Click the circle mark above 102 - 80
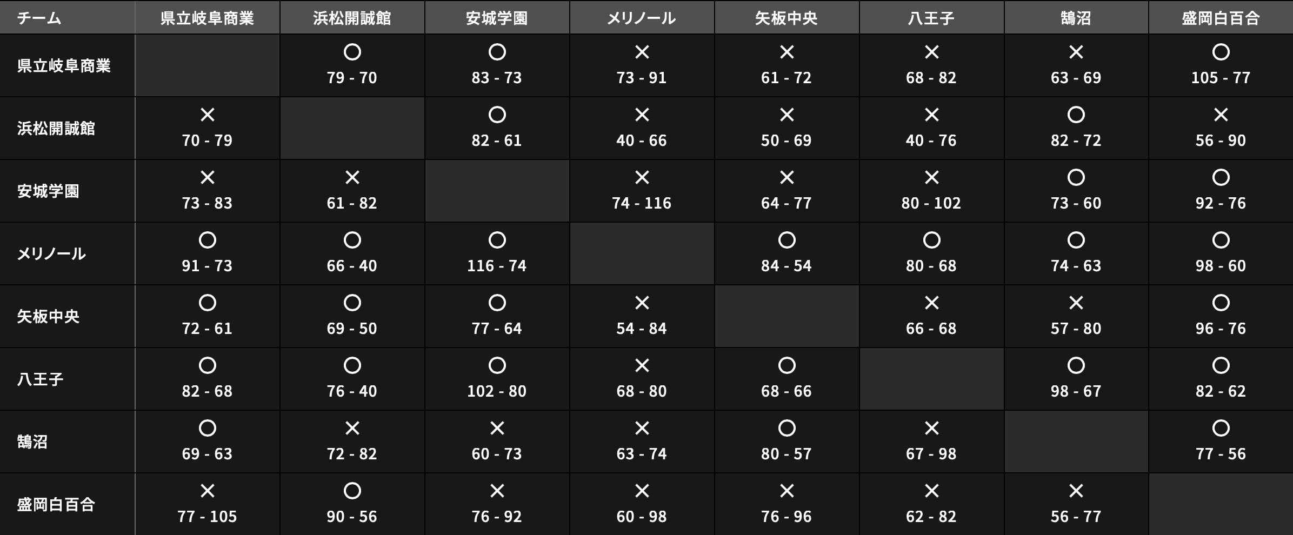This screenshot has width=1293, height=535. (x=497, y=365)
